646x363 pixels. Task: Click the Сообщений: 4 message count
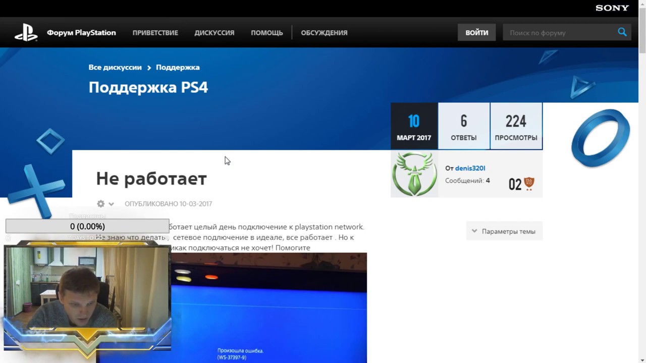tap(467, 180)
